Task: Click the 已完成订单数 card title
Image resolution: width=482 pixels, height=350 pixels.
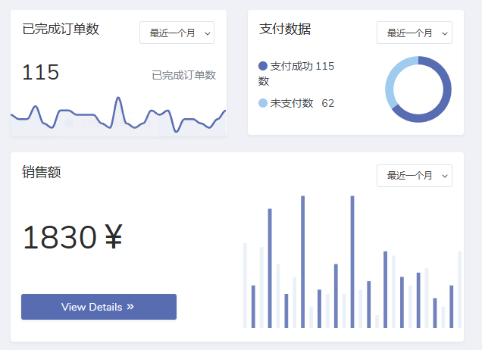Action: coord(61,30)
